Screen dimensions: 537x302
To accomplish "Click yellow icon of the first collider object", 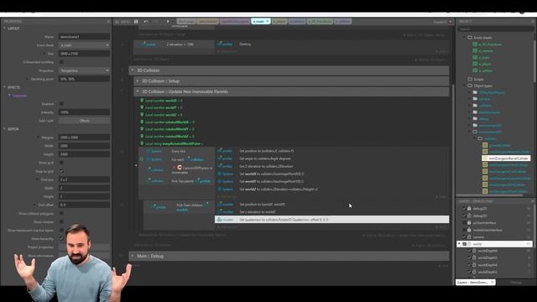I will tap(485, 145).
